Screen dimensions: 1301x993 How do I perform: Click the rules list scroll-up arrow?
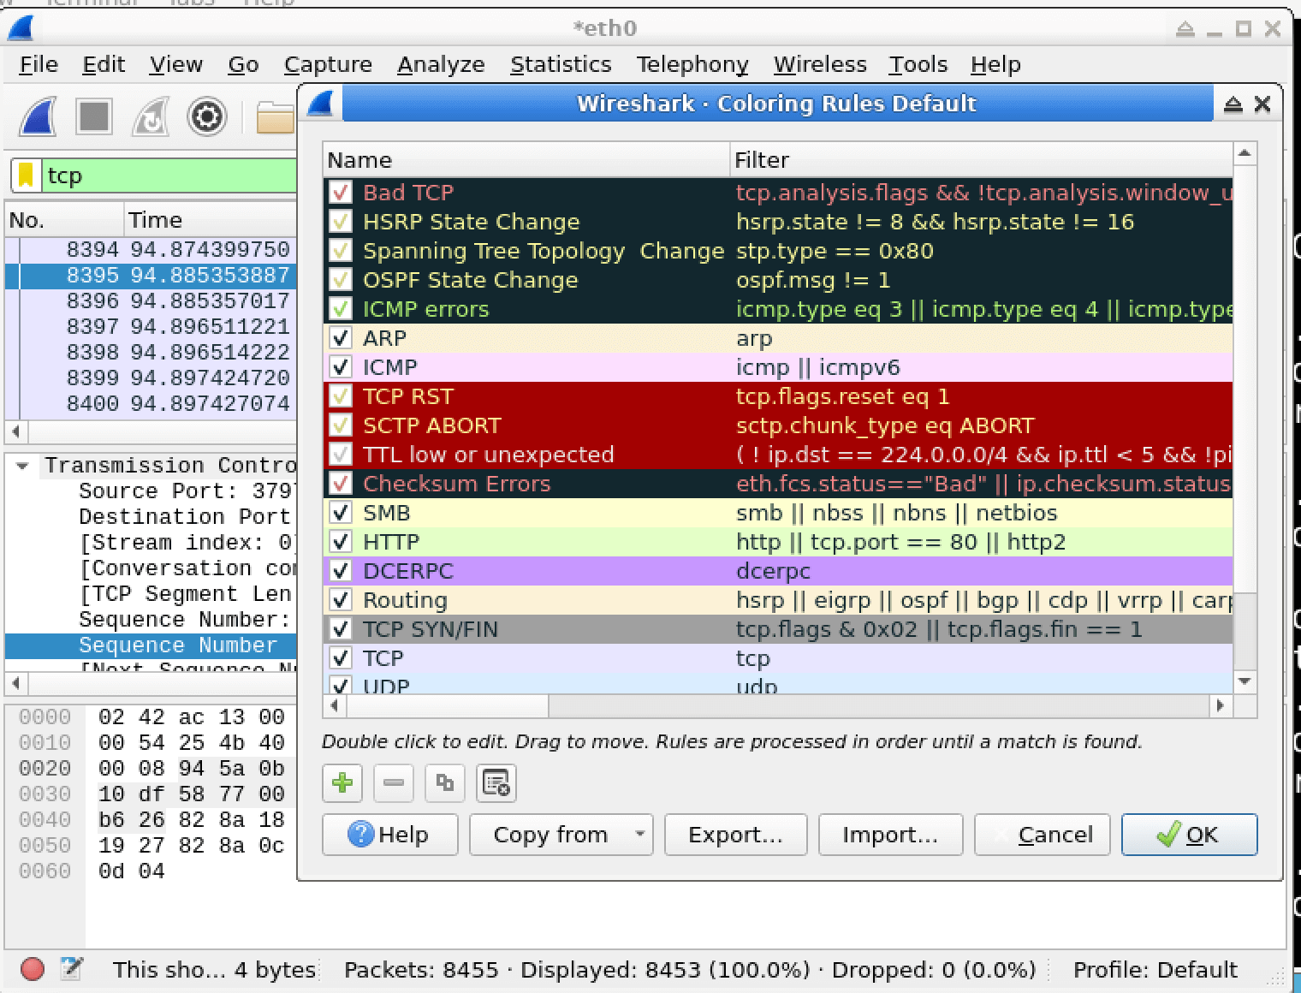click(x=1245, y=153)
